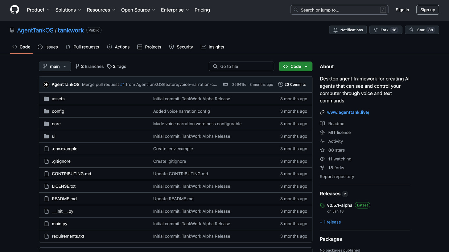Star the tankwork repository

coord(422,30)
